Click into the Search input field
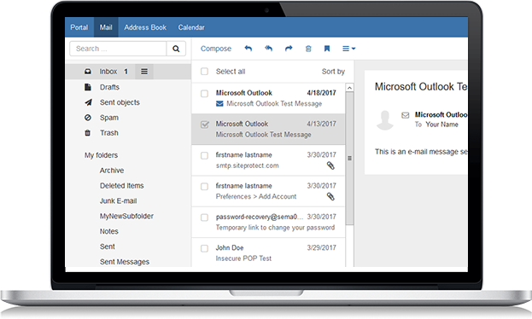Viewport: 532px width, 319px height. pos(118,49)
